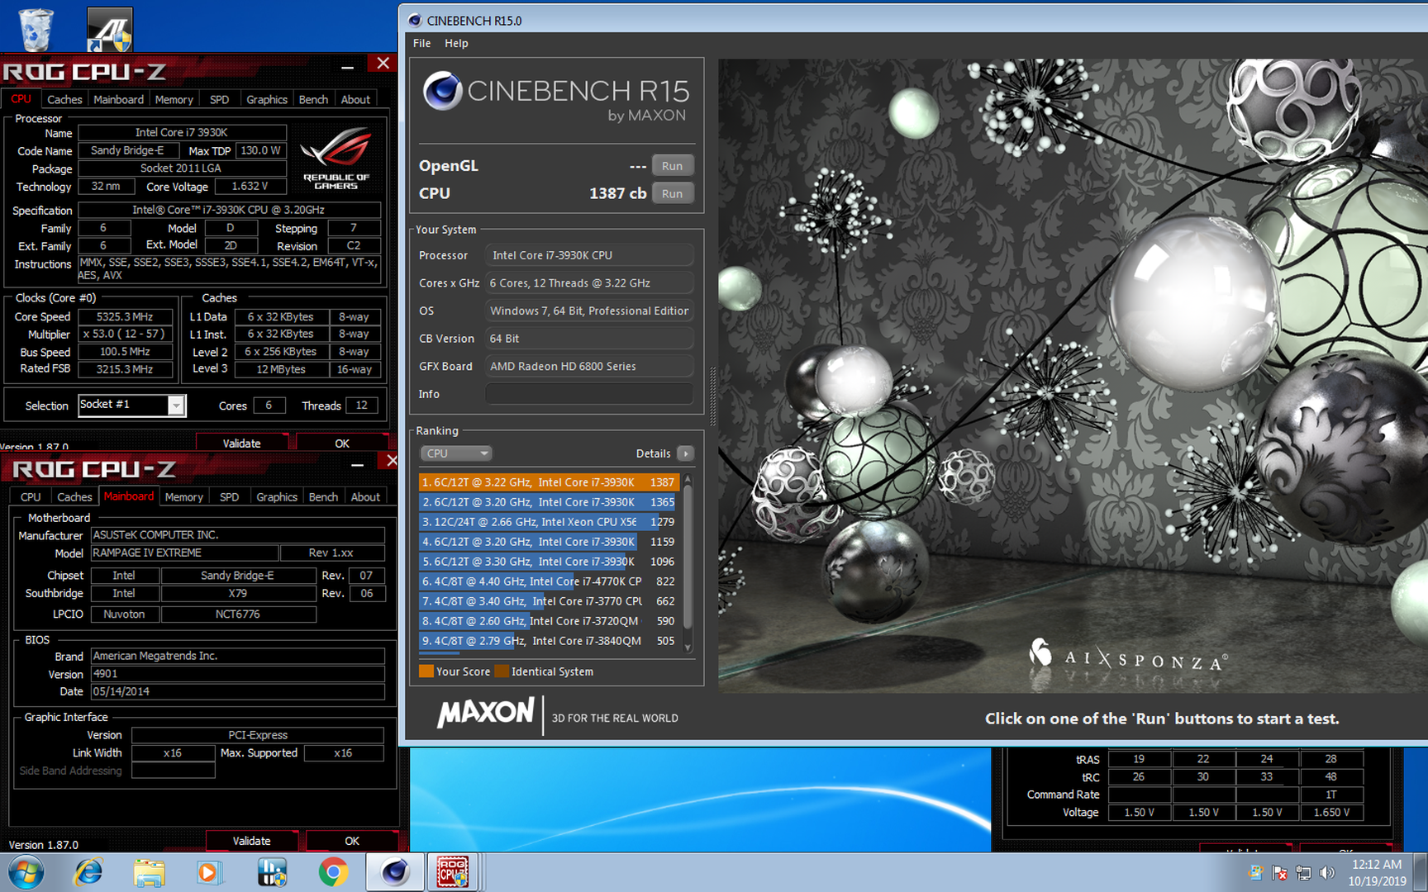1428x892 pixels.
Task: Run the CPU benchmark
Action: click(673, 193)
